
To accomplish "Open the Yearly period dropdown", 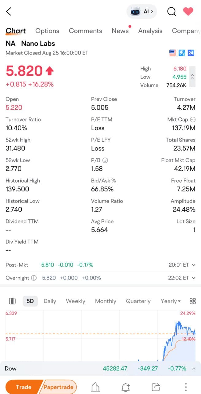I will 171,301.
